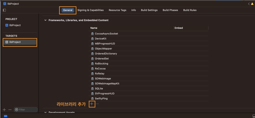Screen dimensions: 255x118
Task: Click the remove library minus button
Action: [97, 104]
